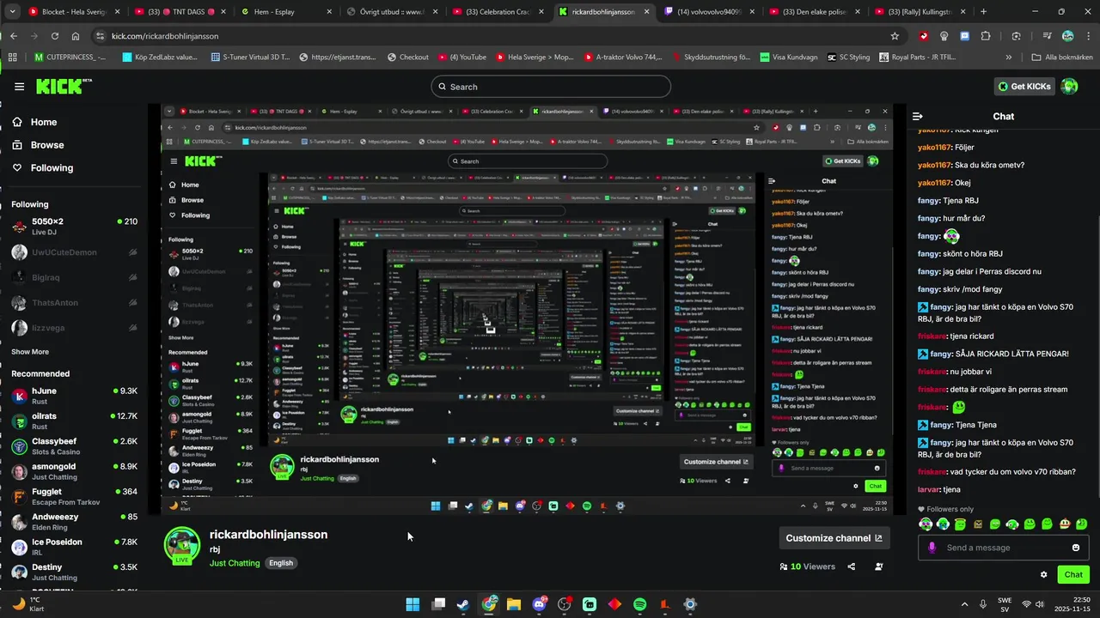Open the Bigiraq channel in Following
1100x618 pixels.
(x=74, y=278)
